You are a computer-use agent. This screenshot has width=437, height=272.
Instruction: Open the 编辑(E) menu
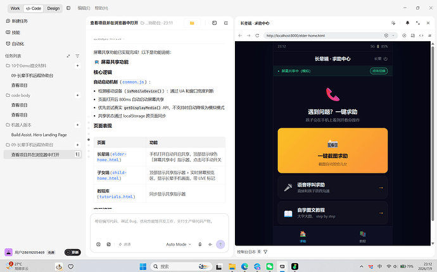[84, 8]
